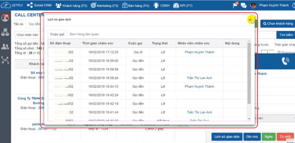This screenshot has width=295, height=143.
Task: Close the Lịch sử giao dịch dialog
Action: [x=250, y=20]
